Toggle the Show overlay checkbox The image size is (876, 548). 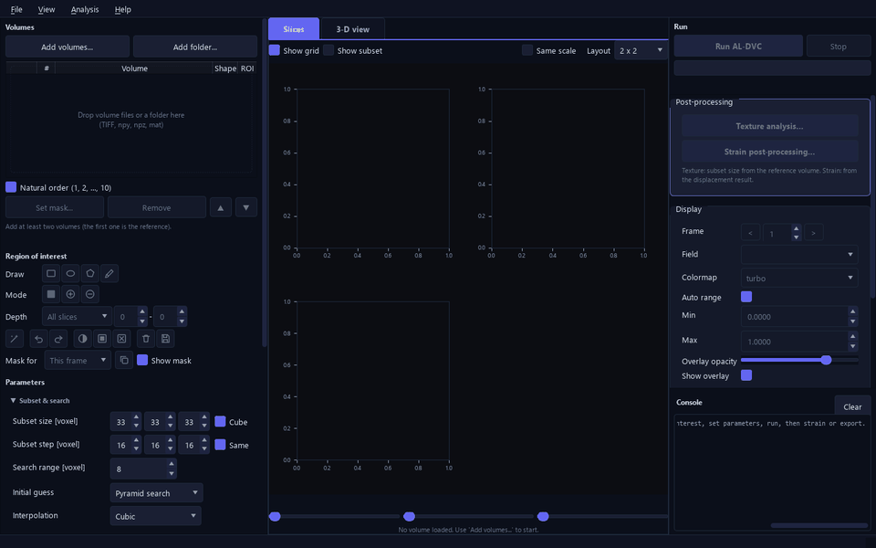(746, 375)
